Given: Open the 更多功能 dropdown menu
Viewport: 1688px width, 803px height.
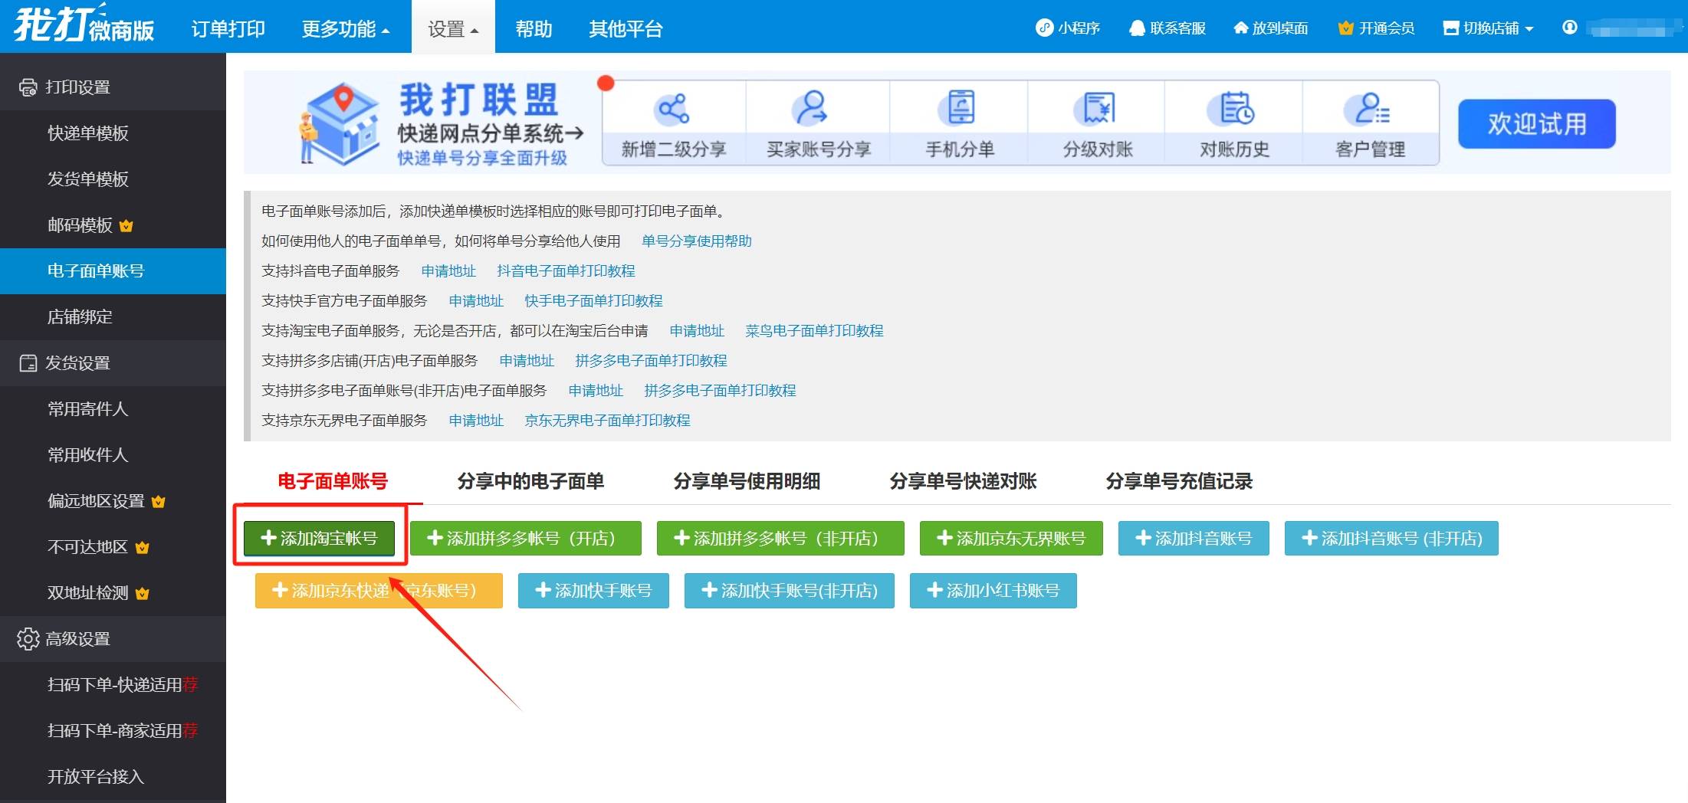Looking at the screenshot, I should click(346, 29).
